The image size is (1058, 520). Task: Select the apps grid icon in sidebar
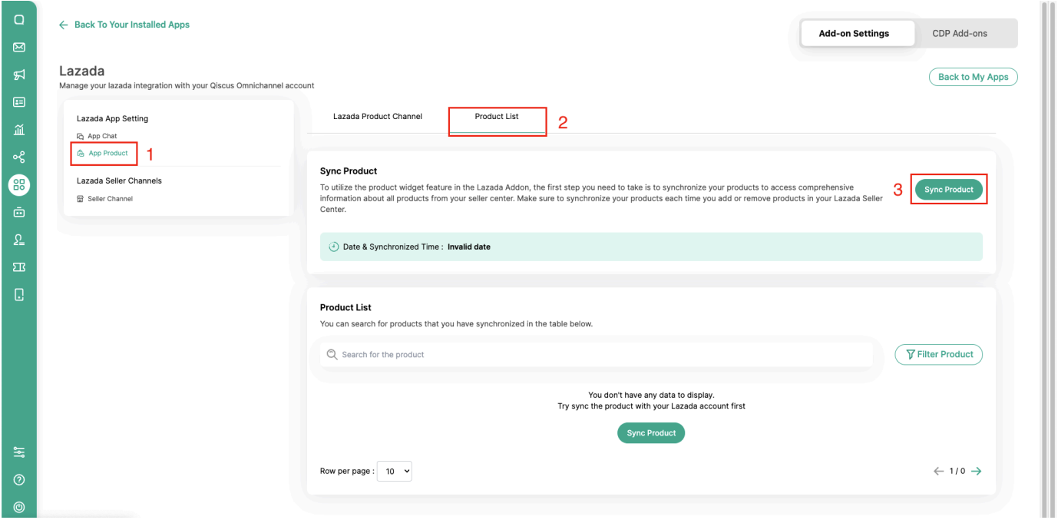18,184
